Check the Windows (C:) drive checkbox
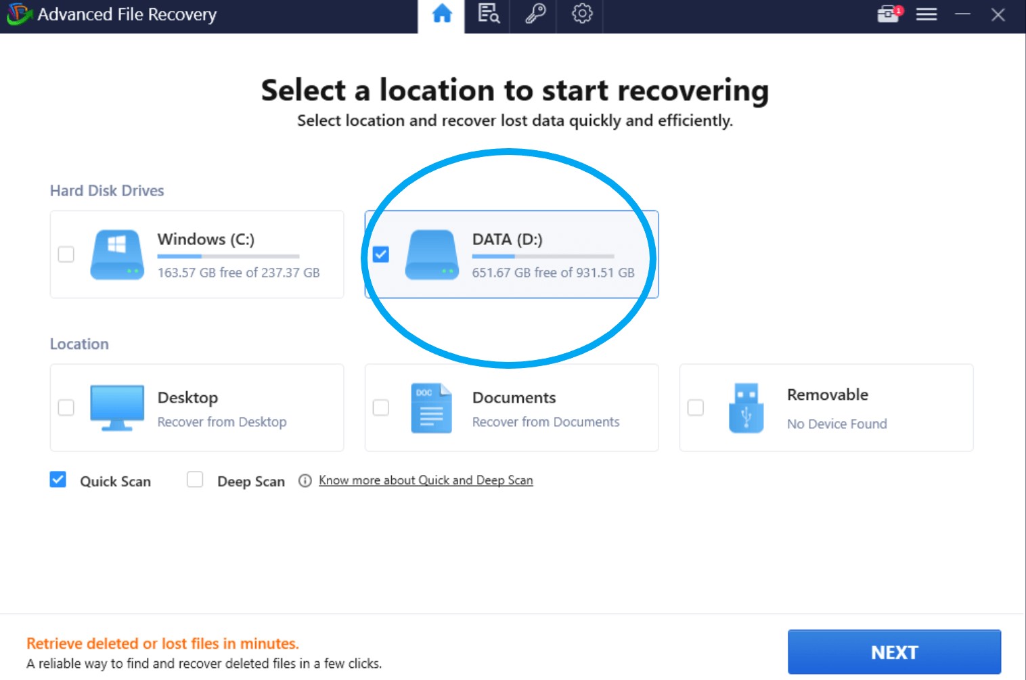This screenshot has width=1026, height=680. click(66, 254)
